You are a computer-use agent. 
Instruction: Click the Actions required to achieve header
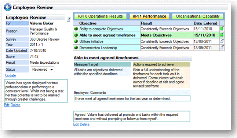(x=161, y=64)
